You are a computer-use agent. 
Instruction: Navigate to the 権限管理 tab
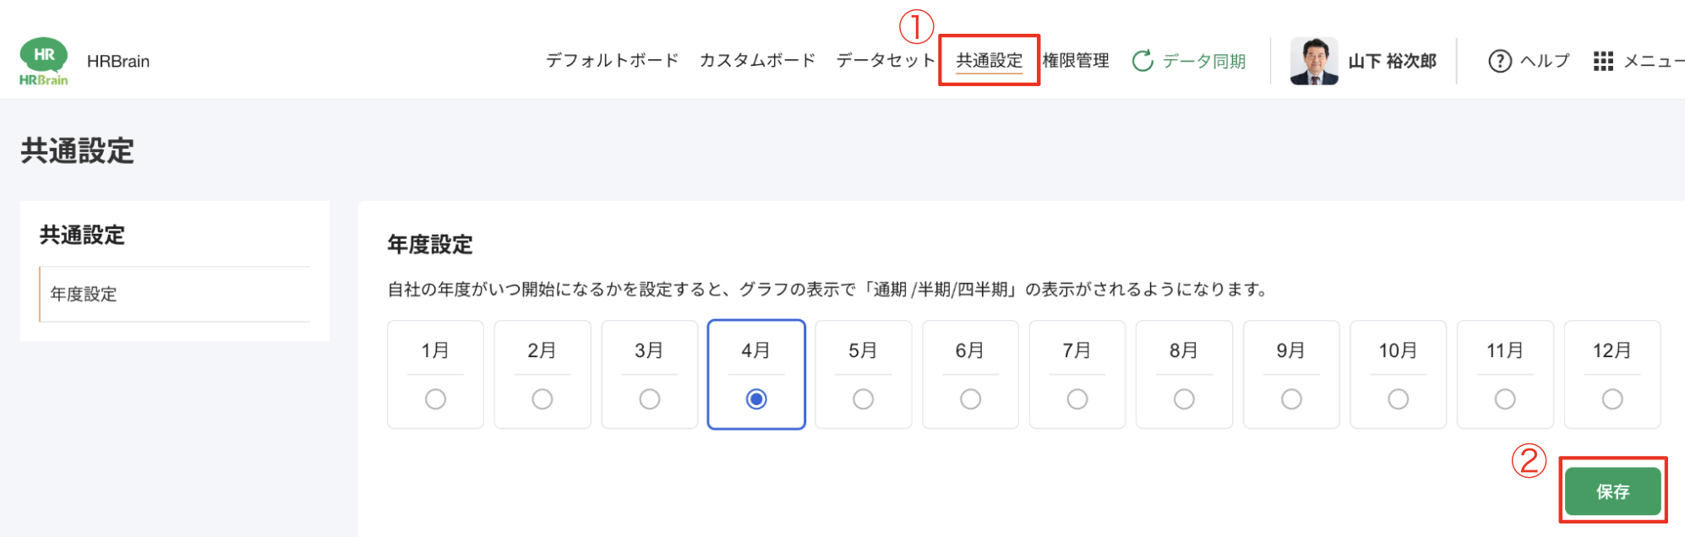(1076, 61)
